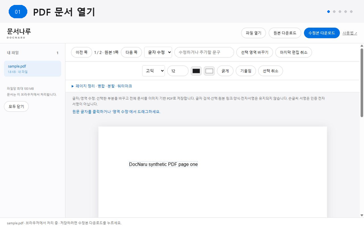Image resolution: width=364 pixels, height=228 pixels.
Task: Click the font size field showing 12
Action: (x=178, y=71)
